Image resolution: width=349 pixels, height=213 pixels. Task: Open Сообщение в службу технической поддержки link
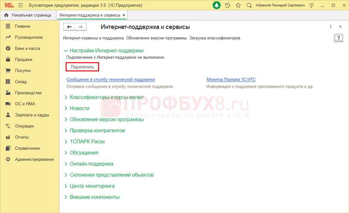[x=111, y=79]
